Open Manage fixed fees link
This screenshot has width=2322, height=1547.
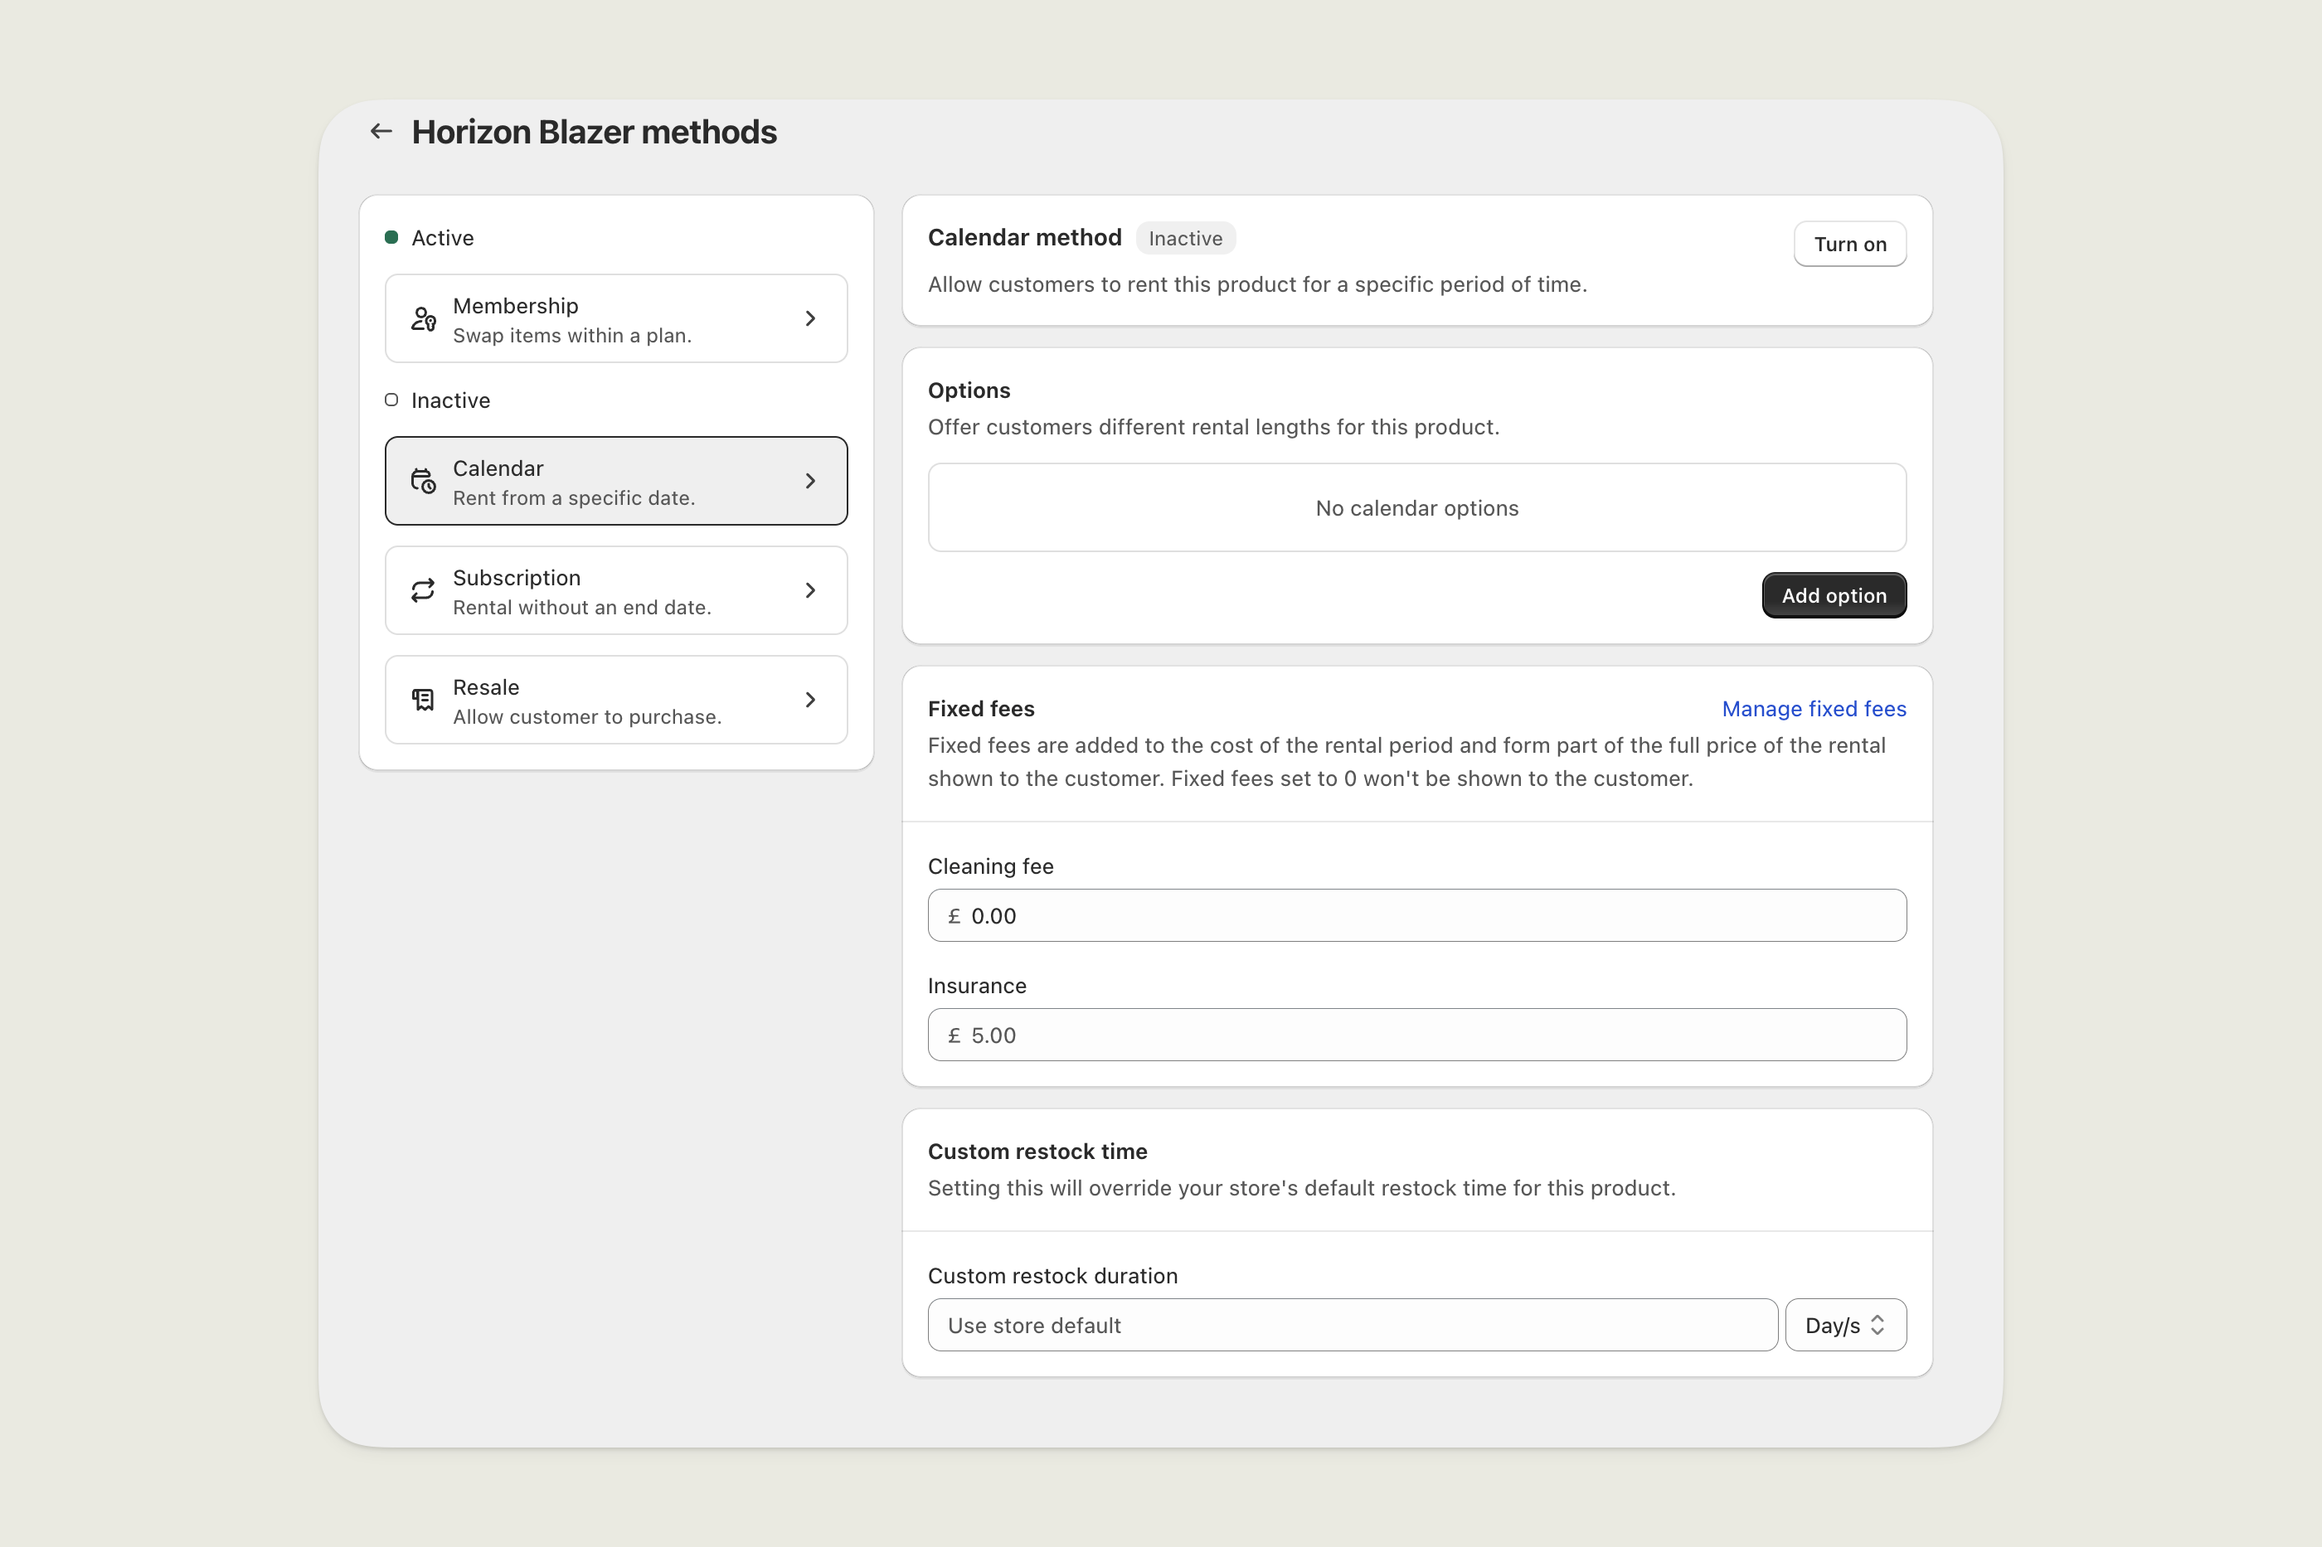point(1813,710)
